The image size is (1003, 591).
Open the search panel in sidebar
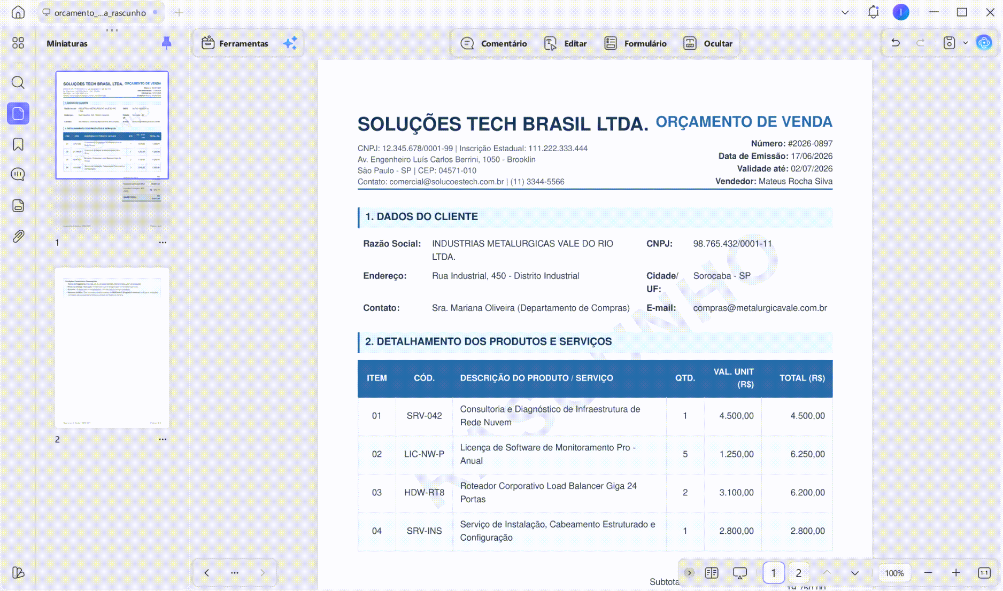coord(18,82)
